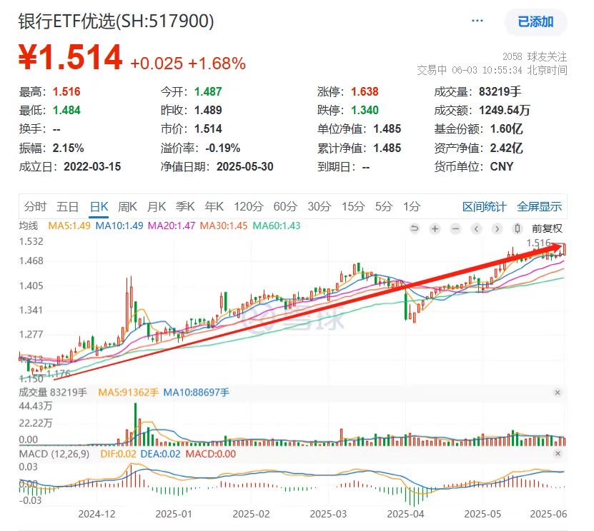The height and width of the screenshot is (531, 594).
Task: Select the 月K tab
Action: pyautogui.click(x=157, y=206)
